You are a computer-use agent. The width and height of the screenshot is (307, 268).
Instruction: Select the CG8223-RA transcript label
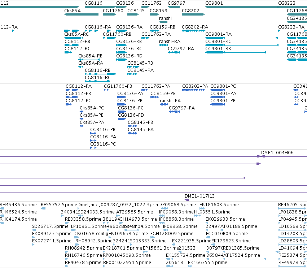291,27
